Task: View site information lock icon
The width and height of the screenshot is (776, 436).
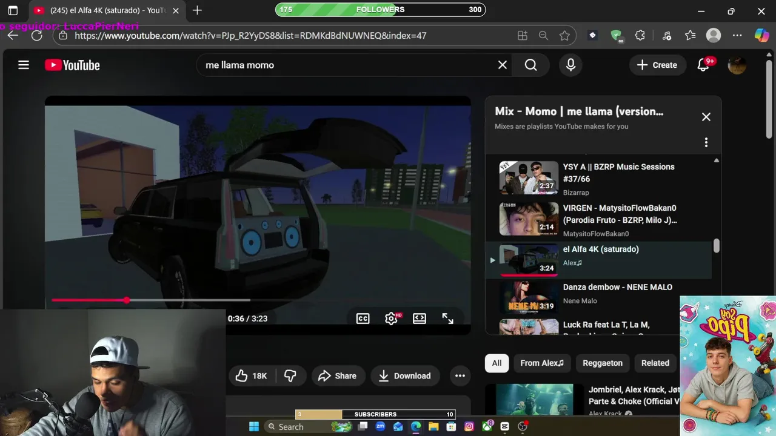Action: coord(63,36)
